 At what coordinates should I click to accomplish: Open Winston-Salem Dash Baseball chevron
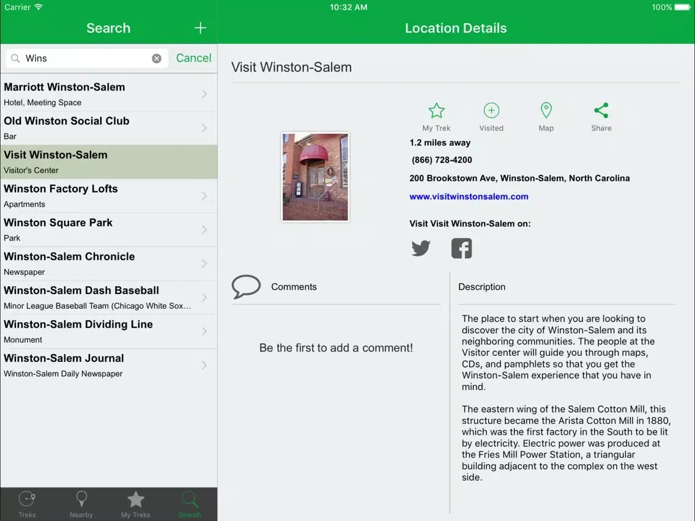(x=204, y=297)
